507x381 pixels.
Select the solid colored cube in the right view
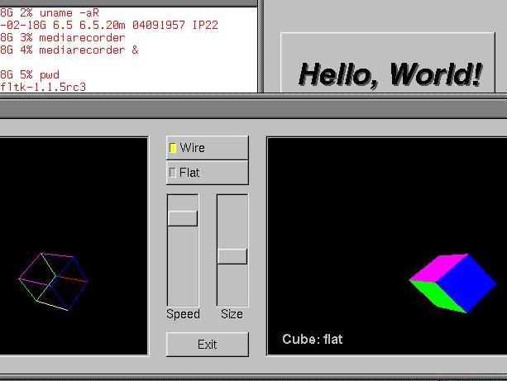[452, 283]
